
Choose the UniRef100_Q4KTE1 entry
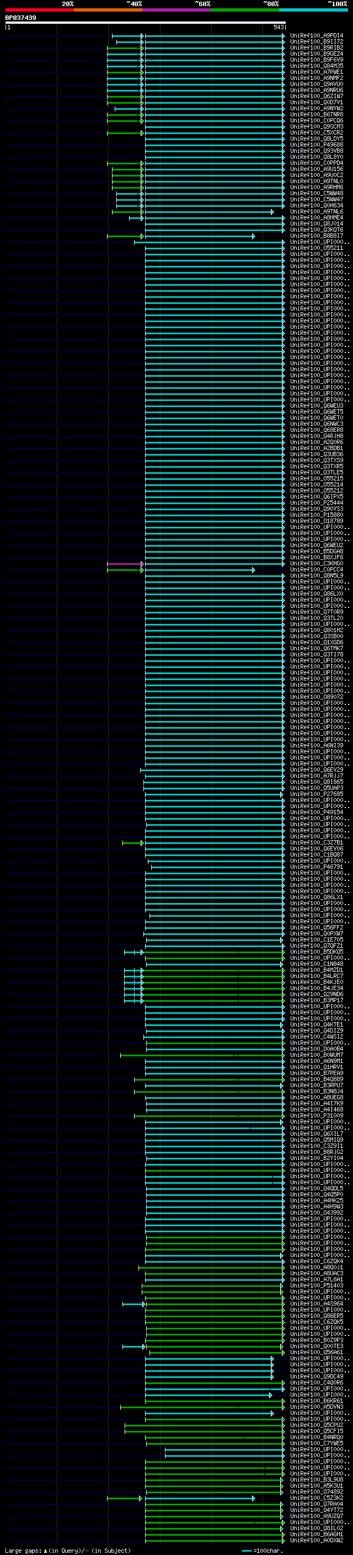coord(316,1024)
